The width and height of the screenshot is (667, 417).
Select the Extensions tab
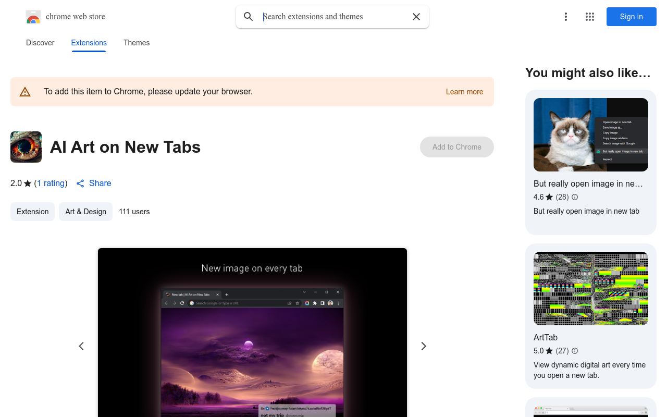[89, 43]
